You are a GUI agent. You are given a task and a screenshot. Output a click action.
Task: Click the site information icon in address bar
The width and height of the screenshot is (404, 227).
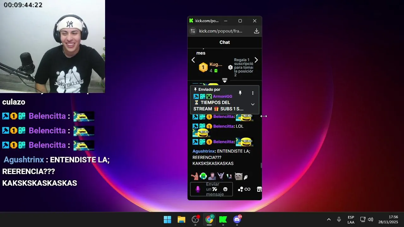(193, 31)
